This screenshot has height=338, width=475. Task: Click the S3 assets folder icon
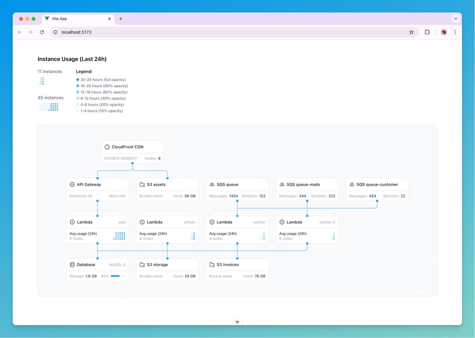pyautogui.click(x=142, y=184)
